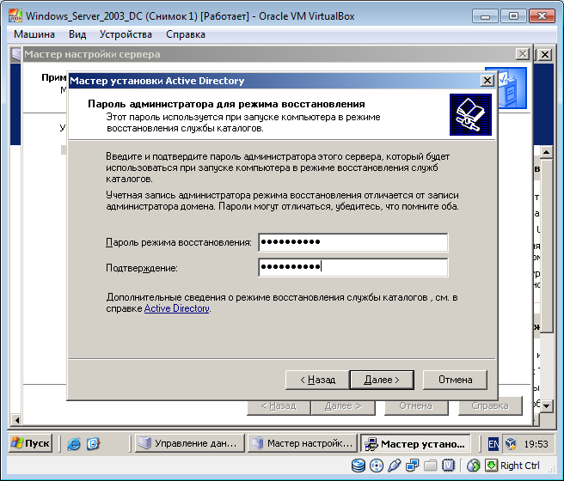Click the scrollbar up arrow on right
The image size is (564, 481).
[x=547, y=152]
